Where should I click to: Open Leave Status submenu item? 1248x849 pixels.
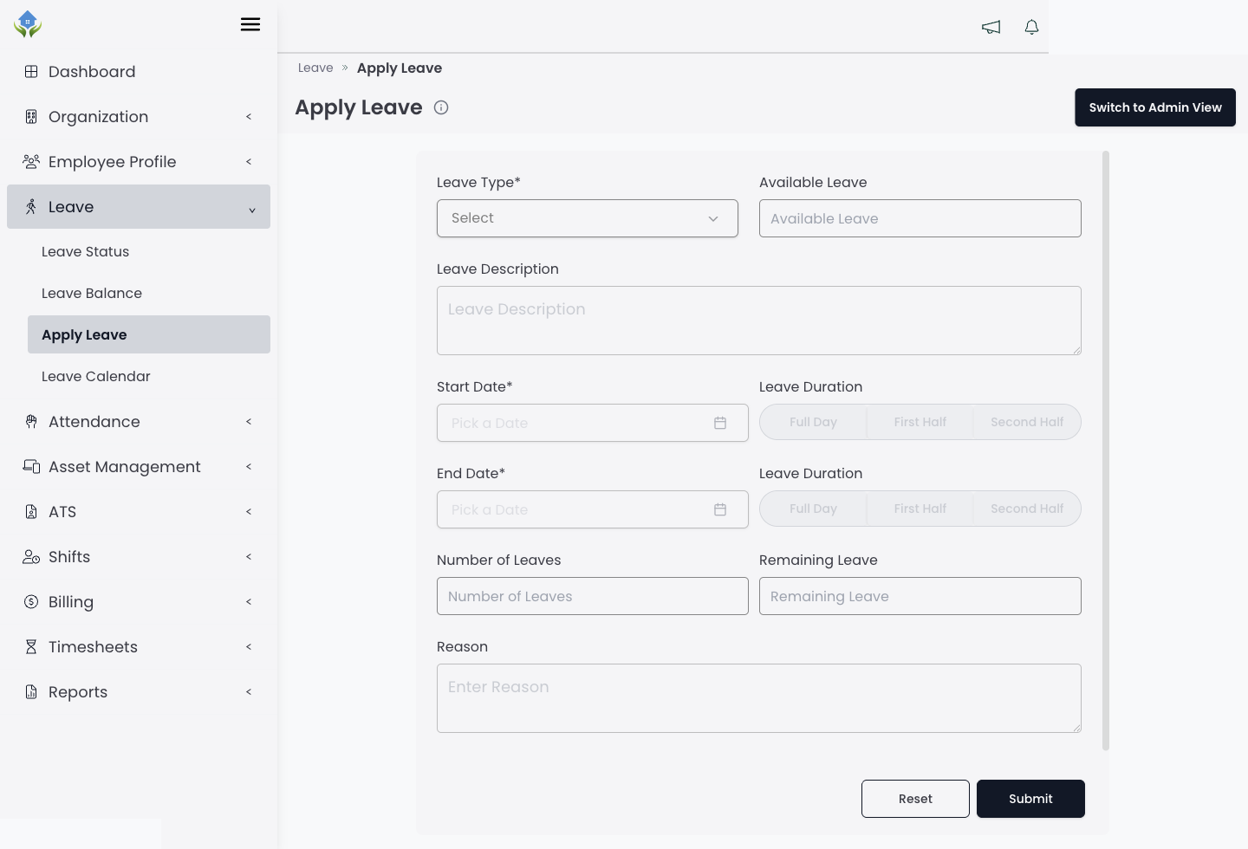click(x=149, y=251)
